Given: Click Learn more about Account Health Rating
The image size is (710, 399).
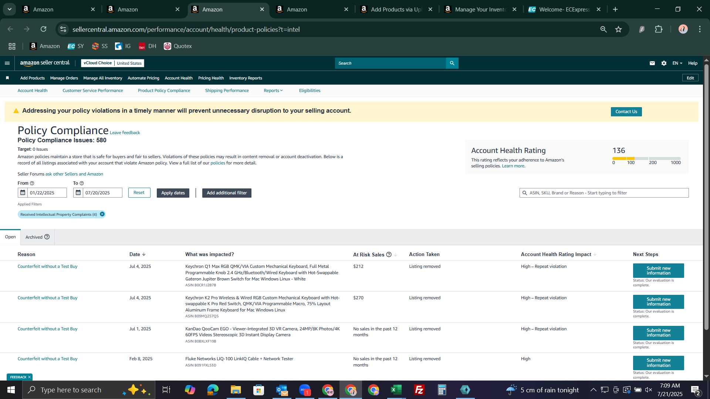Looking at the screenshot, I should coord(513,166).
